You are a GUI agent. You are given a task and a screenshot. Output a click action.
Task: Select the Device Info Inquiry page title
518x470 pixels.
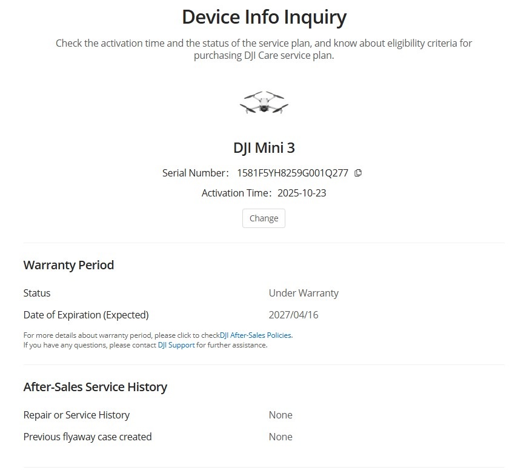click(264, 16)
